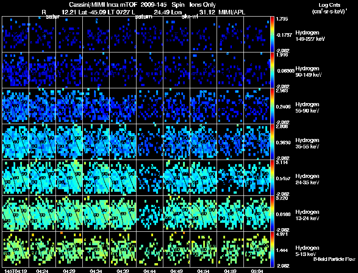
Task: Click the Cassini/MIMI Inca mTOF title
Action: click(103, 4)
